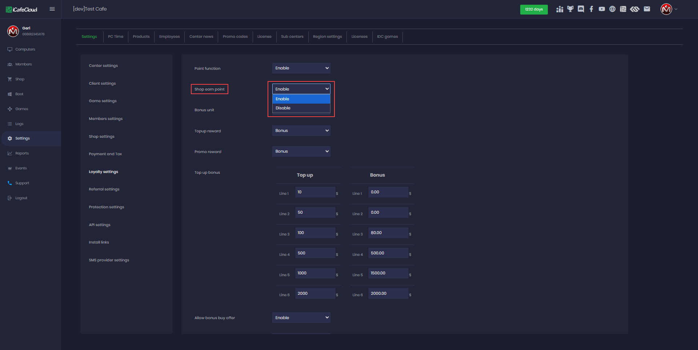Open the Discord icon in the header
The image size is (698, 350).
point(581,9)
